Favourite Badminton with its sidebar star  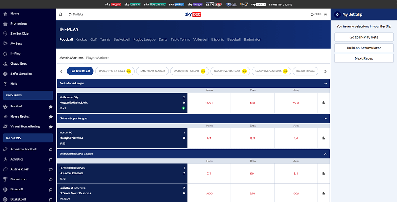tap(51, 179)
